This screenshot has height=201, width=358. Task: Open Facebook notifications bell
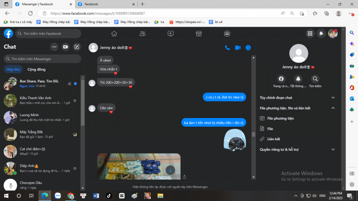coord(321,33)
